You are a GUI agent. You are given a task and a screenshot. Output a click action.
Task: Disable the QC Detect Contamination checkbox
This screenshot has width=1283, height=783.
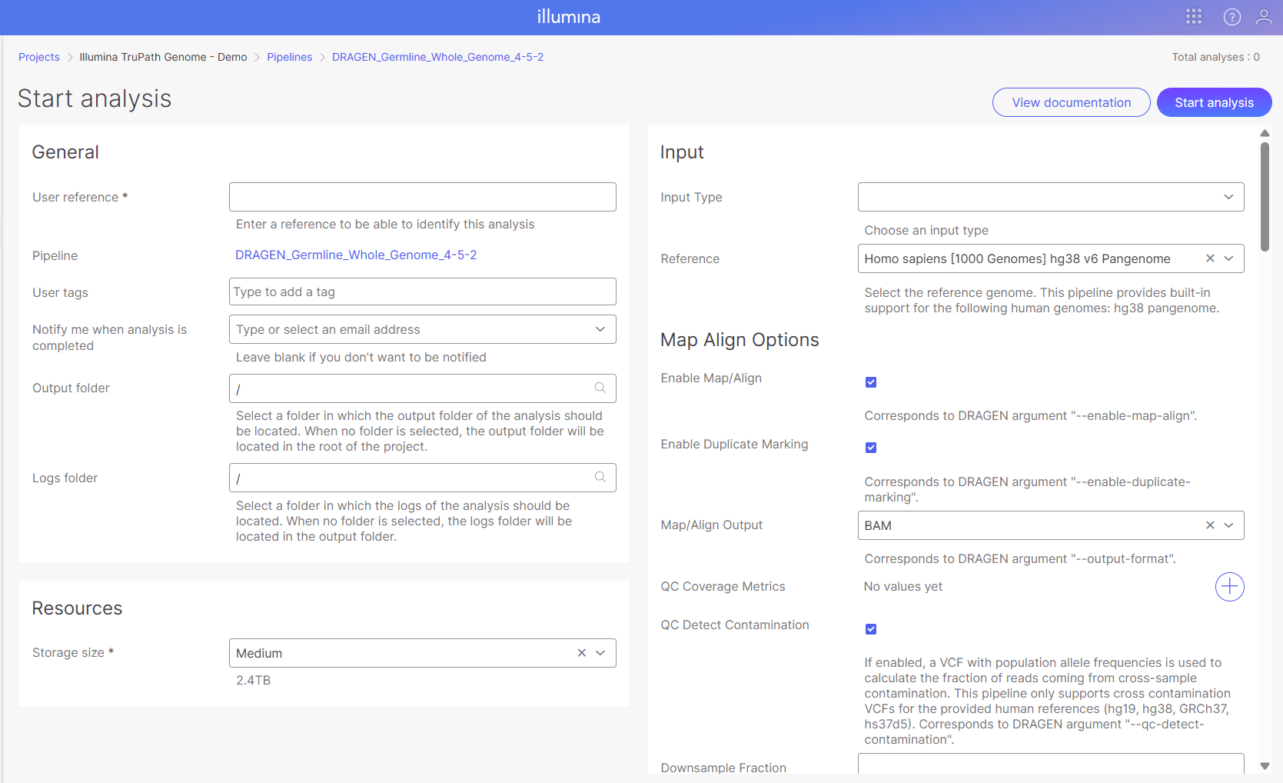pyautogui.click(x=871, y=629)
